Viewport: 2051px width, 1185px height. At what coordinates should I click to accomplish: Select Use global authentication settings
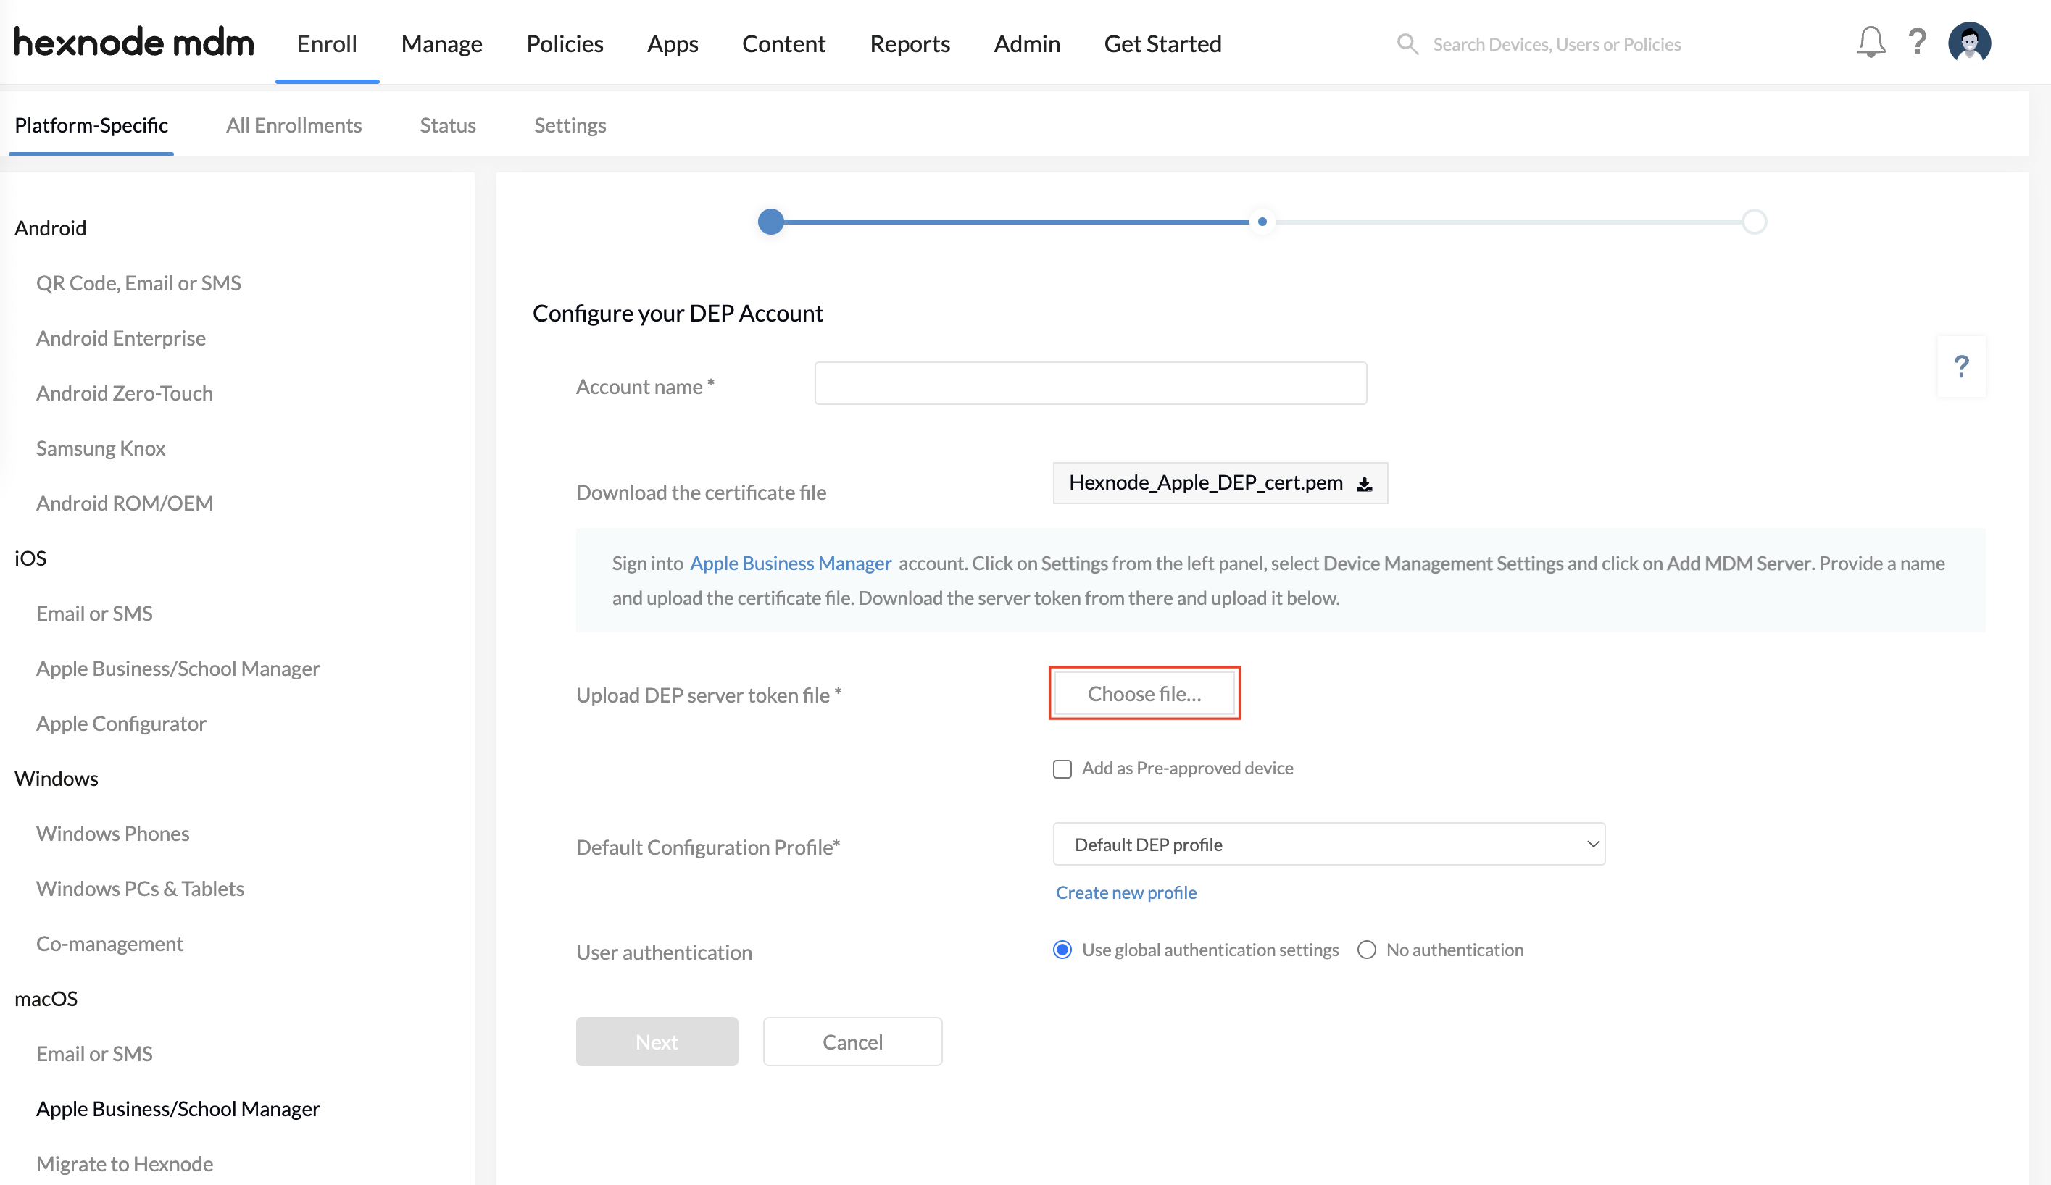tap(1062, 950)
